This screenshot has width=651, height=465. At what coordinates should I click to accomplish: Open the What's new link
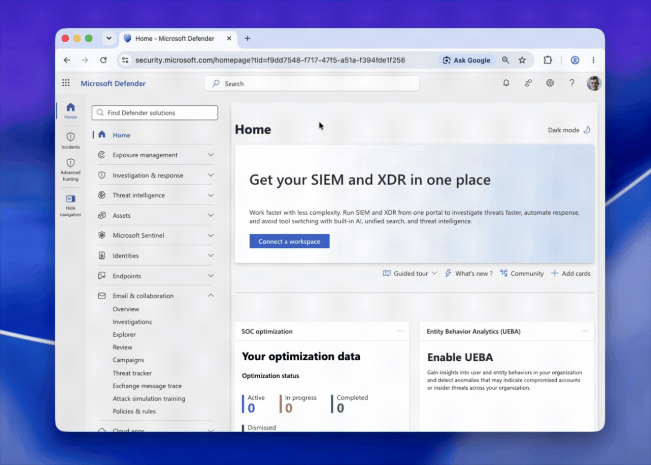click(x=469, y=273)
